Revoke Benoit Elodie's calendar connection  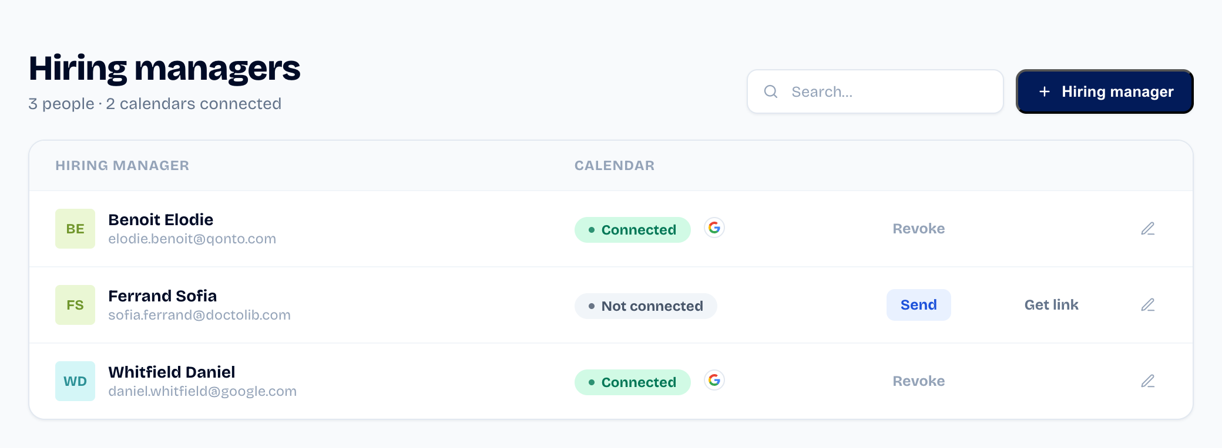click(x=919, y=229)
